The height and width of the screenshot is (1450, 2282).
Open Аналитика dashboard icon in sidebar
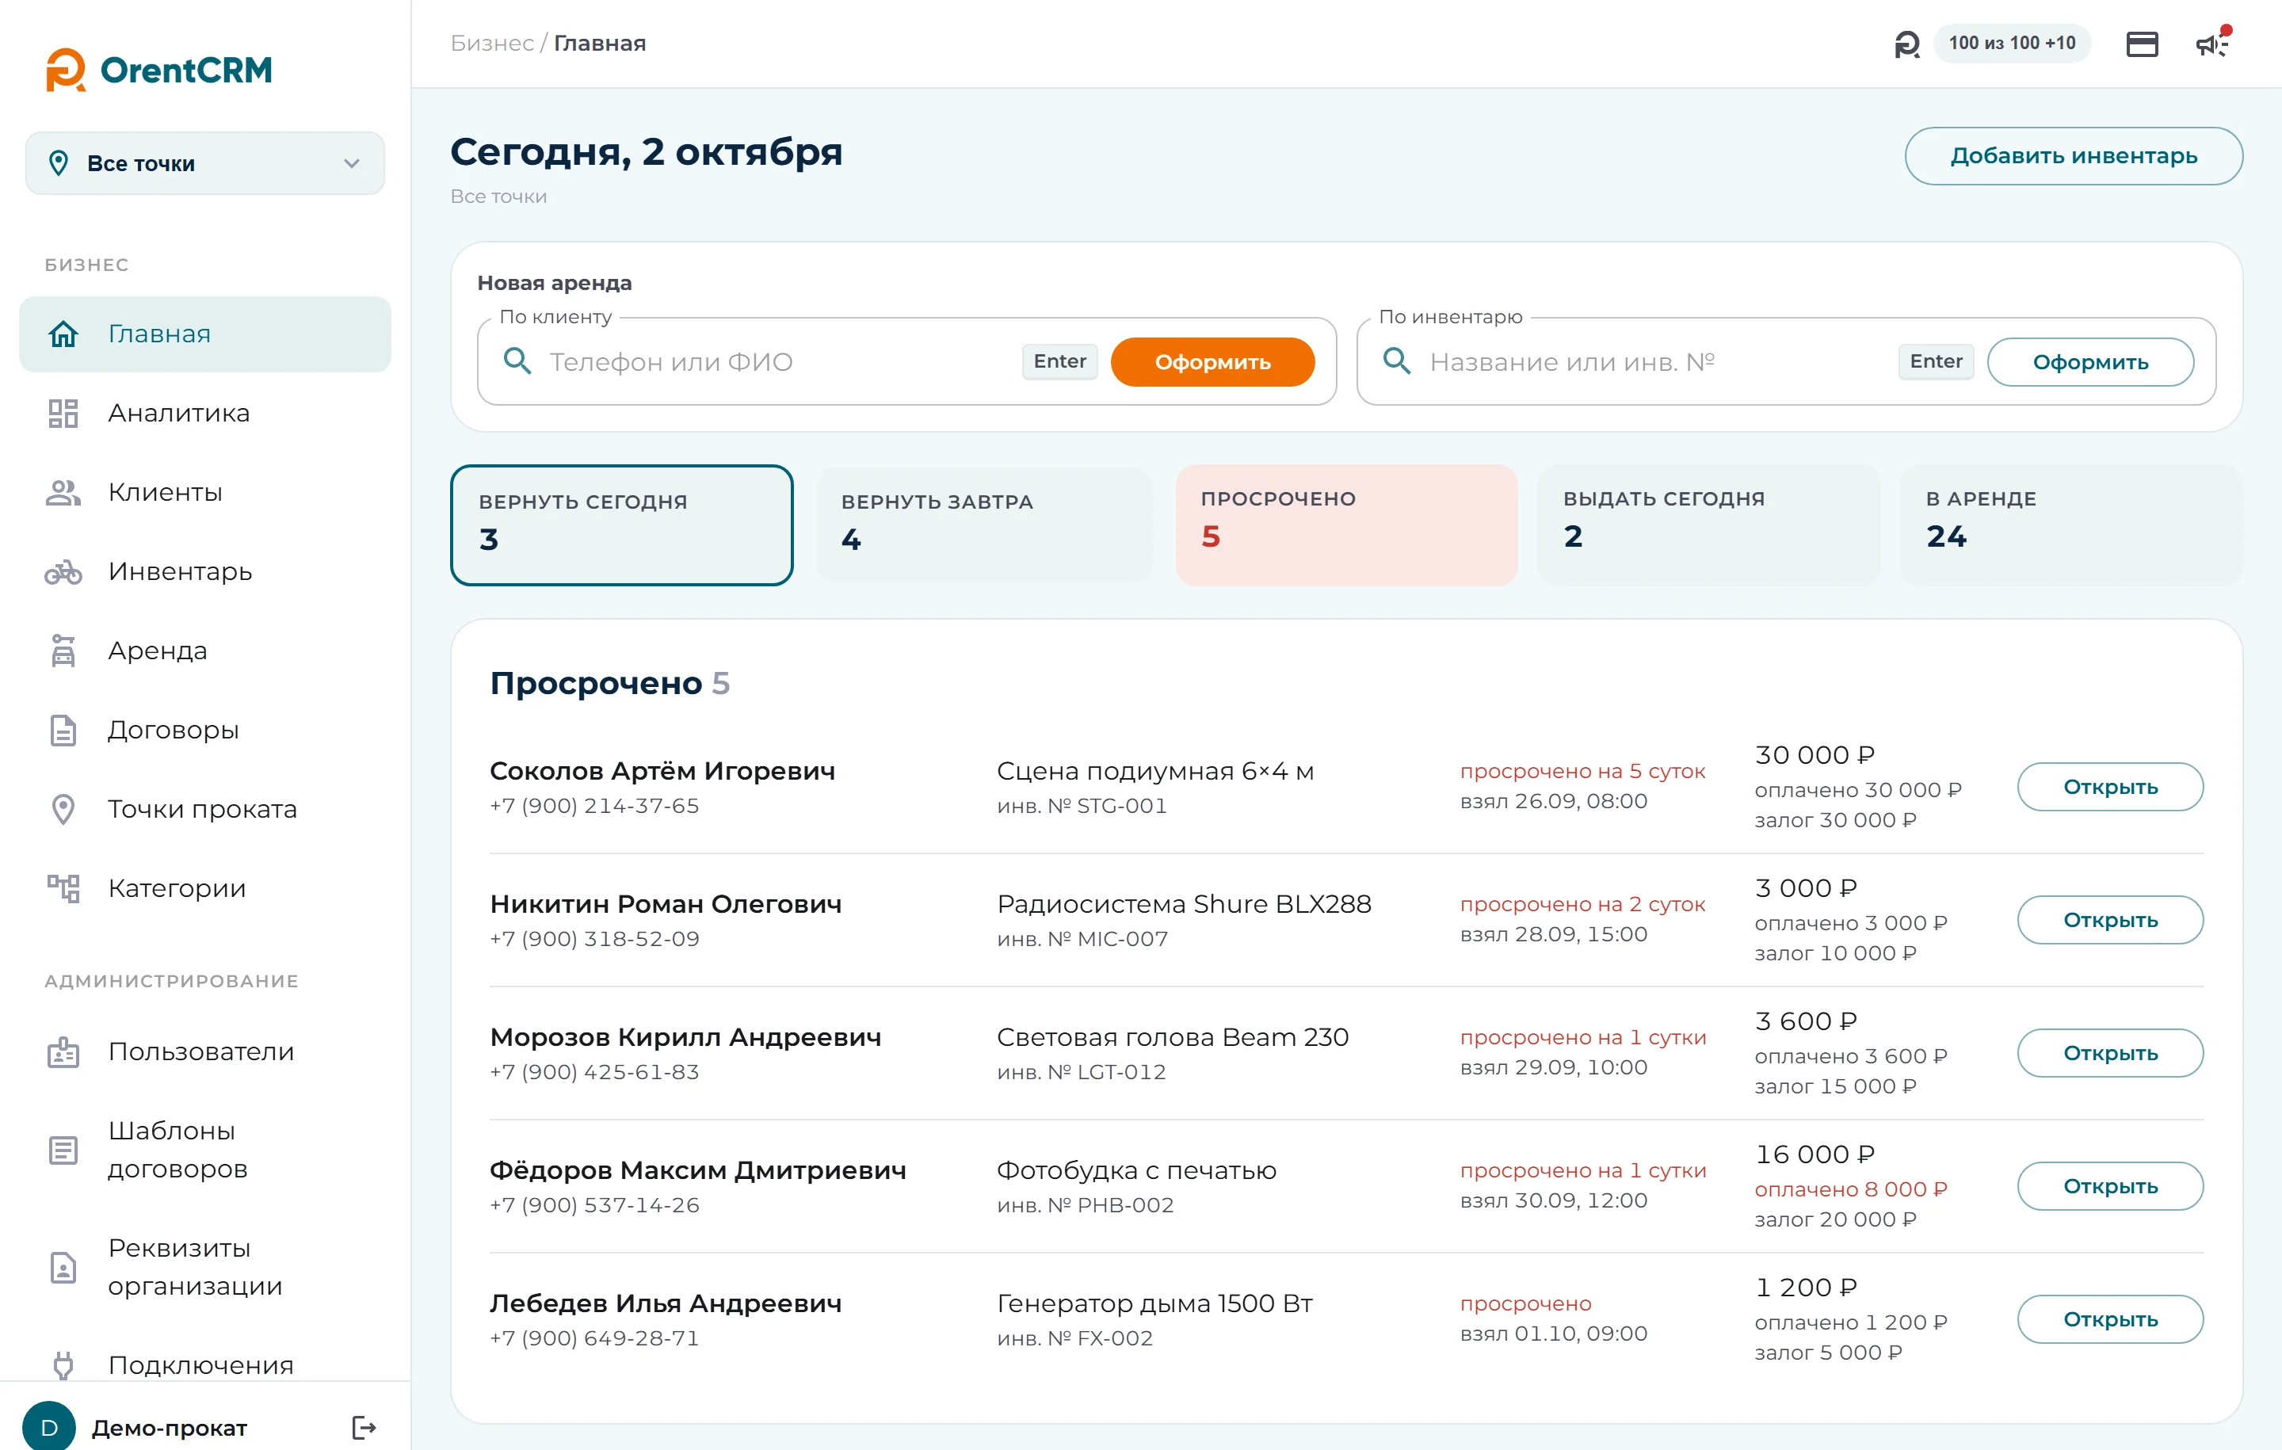[x=63, y=413]
